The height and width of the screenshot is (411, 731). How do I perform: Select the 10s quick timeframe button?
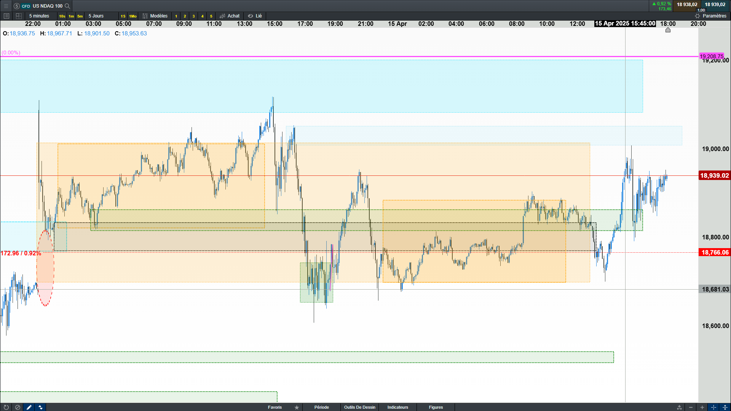pyautogui.click(x=62, y=16)
